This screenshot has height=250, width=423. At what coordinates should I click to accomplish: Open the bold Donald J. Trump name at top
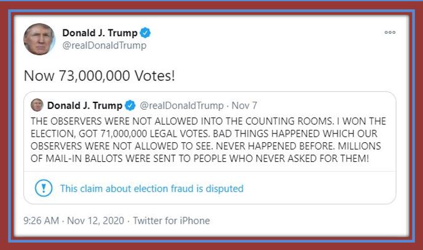pos(100,33)
